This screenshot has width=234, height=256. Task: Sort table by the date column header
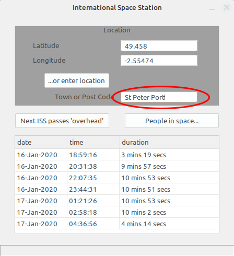point(41,142)
